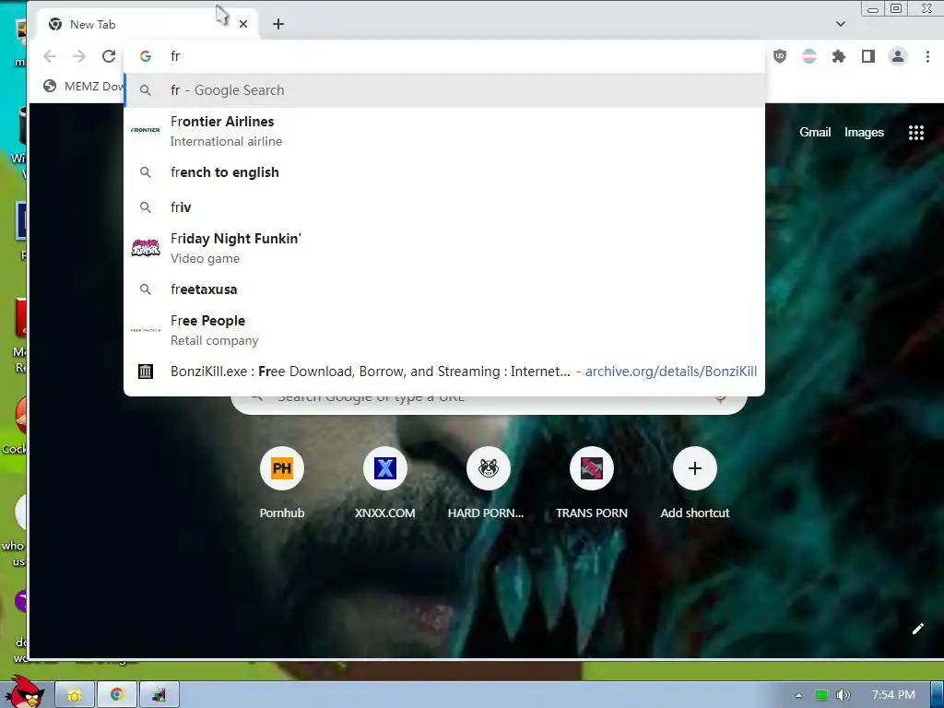Open the third taskbar application icon

coord(159,695)
